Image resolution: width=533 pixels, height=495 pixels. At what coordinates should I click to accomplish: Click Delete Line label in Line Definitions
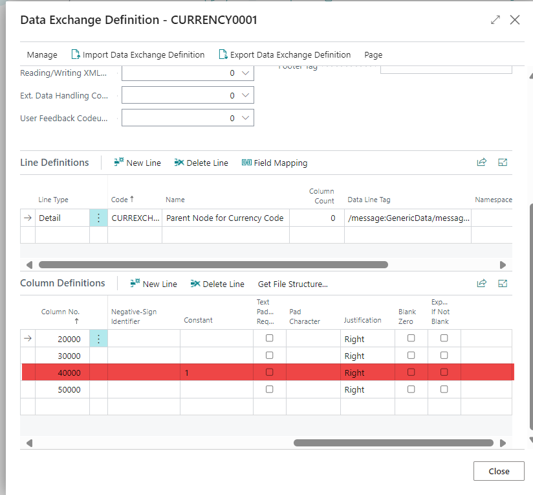pos(207,163)
